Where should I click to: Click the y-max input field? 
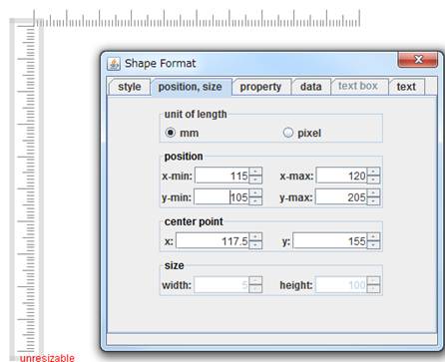click(x=341, y=197)
